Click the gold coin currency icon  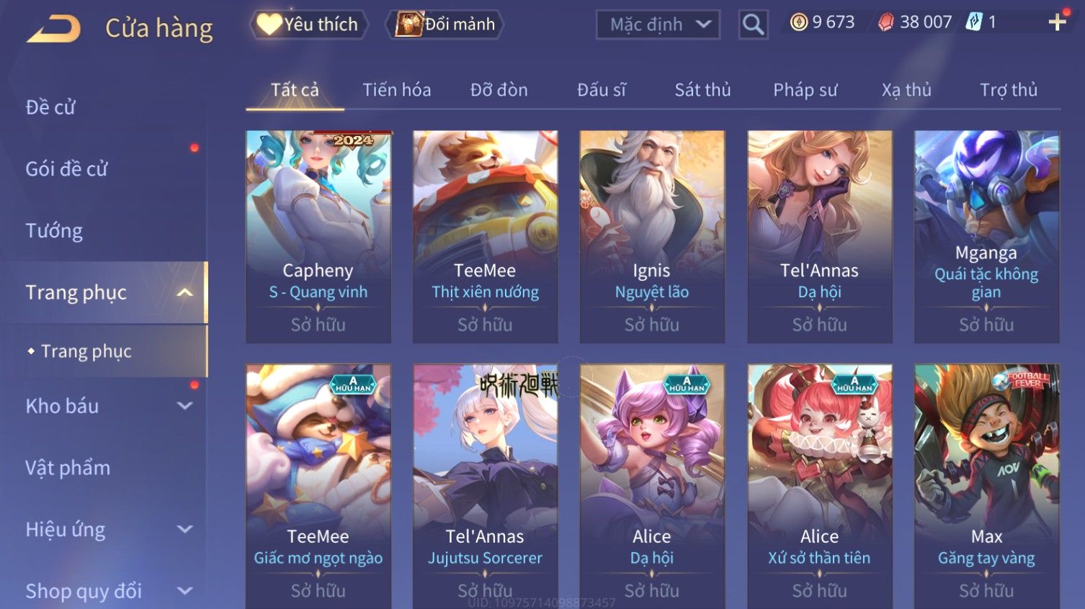[798, 23]
